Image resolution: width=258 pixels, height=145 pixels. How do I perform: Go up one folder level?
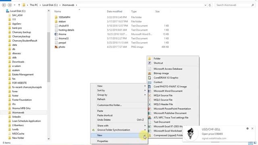(x=19, y=5)
